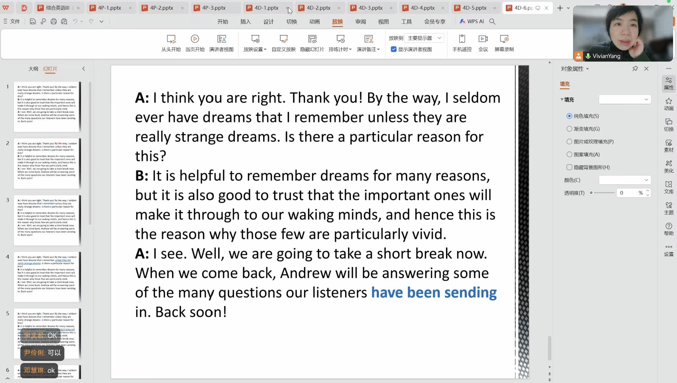
Task: Enable hide background graphics (隐藏背景图形) checkbox
Action: click(x=569, y=167)
